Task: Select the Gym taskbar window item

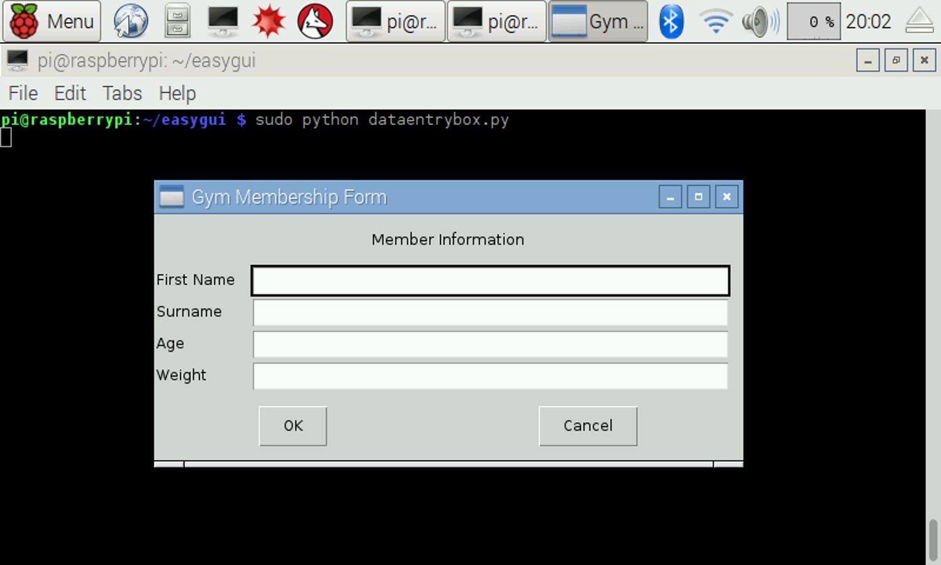Action: [598, 21]
